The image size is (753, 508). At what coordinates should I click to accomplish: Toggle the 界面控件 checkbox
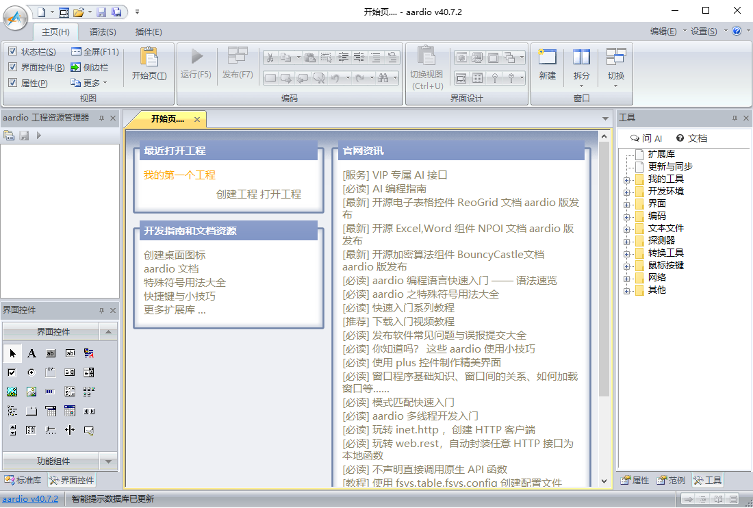(x=12, y=67)
